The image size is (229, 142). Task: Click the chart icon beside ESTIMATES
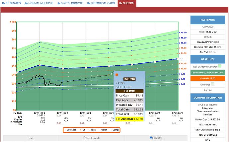pos(3,3)
